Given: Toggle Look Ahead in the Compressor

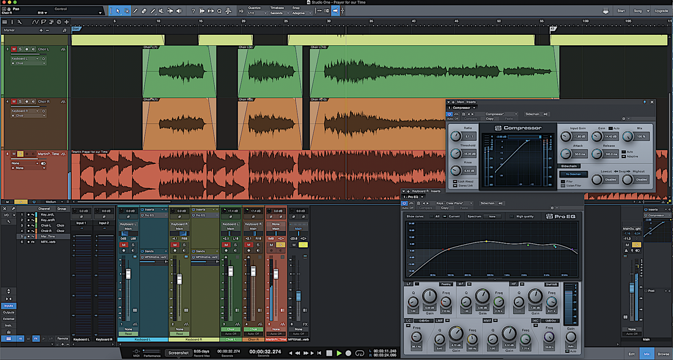Looking at the screenshot, I should click(x=455, y=182).
